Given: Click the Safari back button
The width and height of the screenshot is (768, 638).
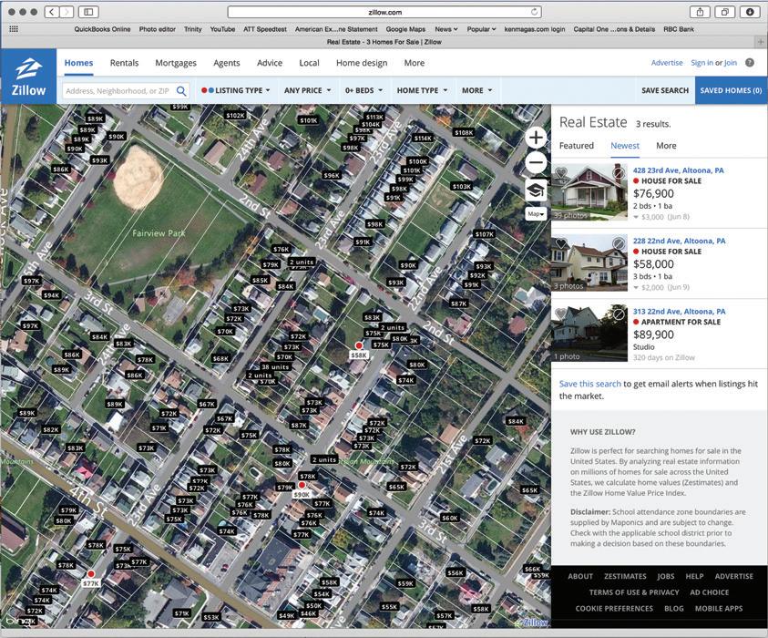Looking at the screenshot, I should point(53,12).
